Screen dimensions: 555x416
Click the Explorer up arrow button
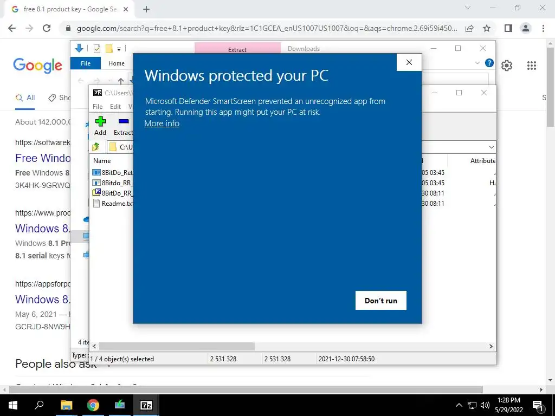pos(121,81)
